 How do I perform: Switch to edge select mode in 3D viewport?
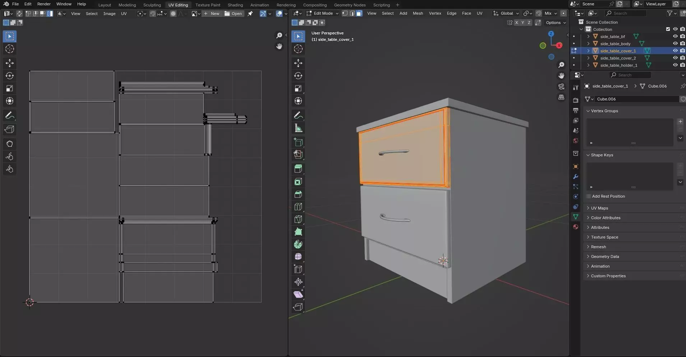pyautogui.click(x=352, y=13)
